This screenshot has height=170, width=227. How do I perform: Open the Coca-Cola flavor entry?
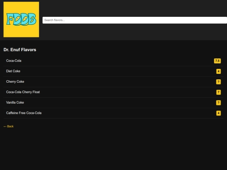tap(113, 61)
